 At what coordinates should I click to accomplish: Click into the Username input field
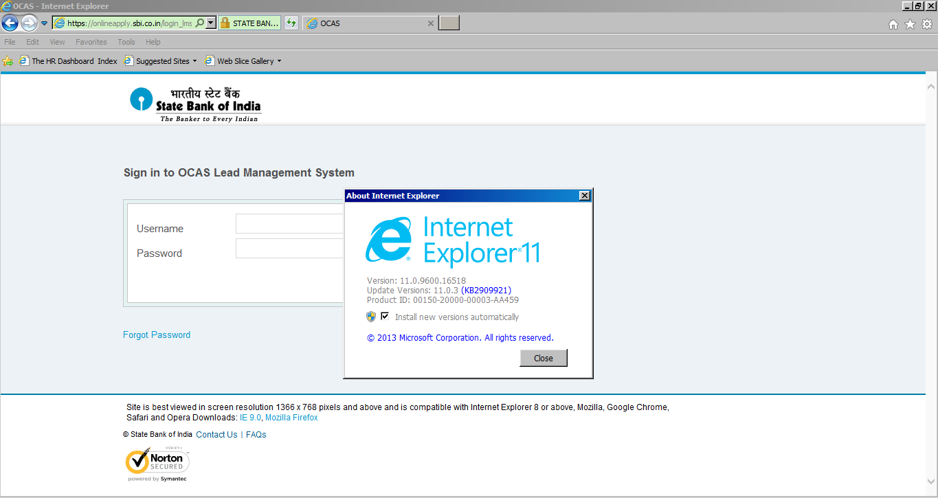289,224
